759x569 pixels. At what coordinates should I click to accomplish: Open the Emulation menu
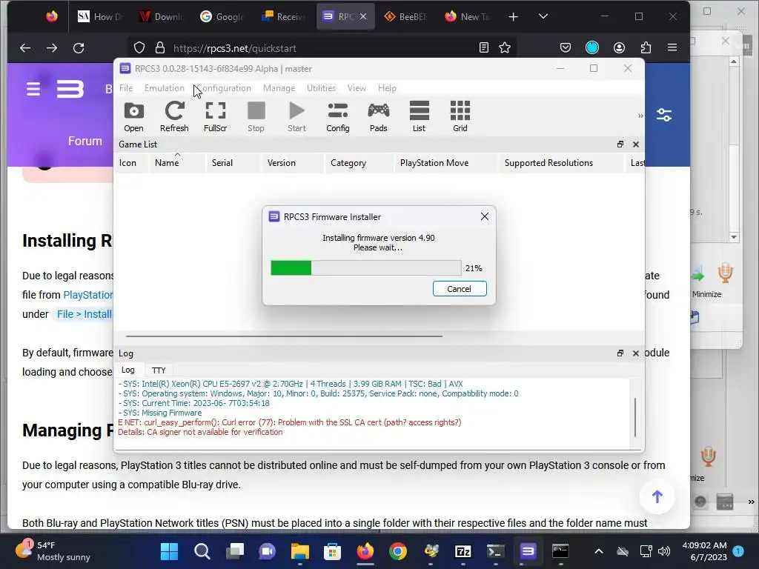[165, 88]
